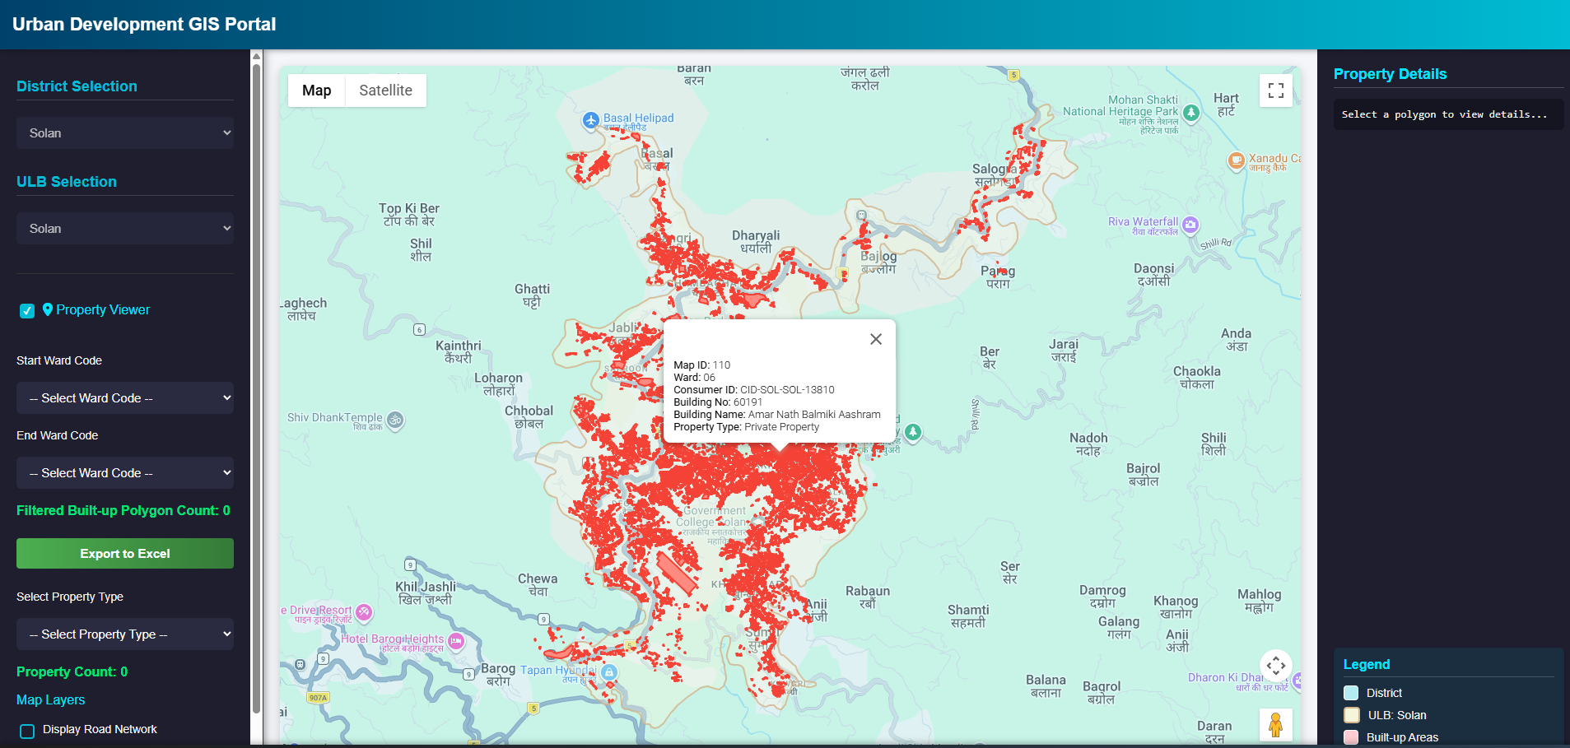
Task: Select the Map view tab
Action: 316,90
